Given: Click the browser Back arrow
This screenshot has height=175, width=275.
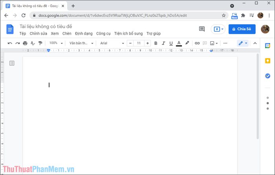Looking at the screenshot, I should 6,15.
